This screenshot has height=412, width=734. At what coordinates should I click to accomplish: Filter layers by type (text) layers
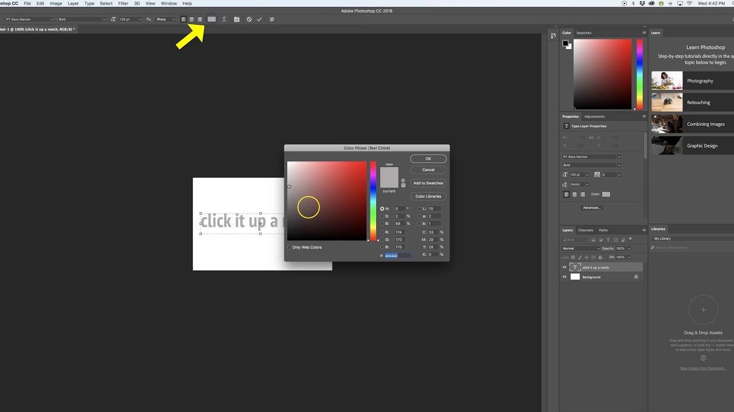[608, 240]
